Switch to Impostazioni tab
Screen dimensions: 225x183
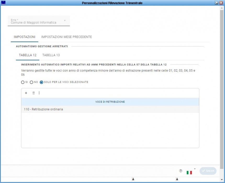25,37
